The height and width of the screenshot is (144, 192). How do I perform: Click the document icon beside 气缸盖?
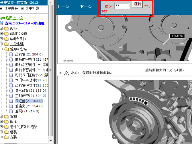[11, 101]
